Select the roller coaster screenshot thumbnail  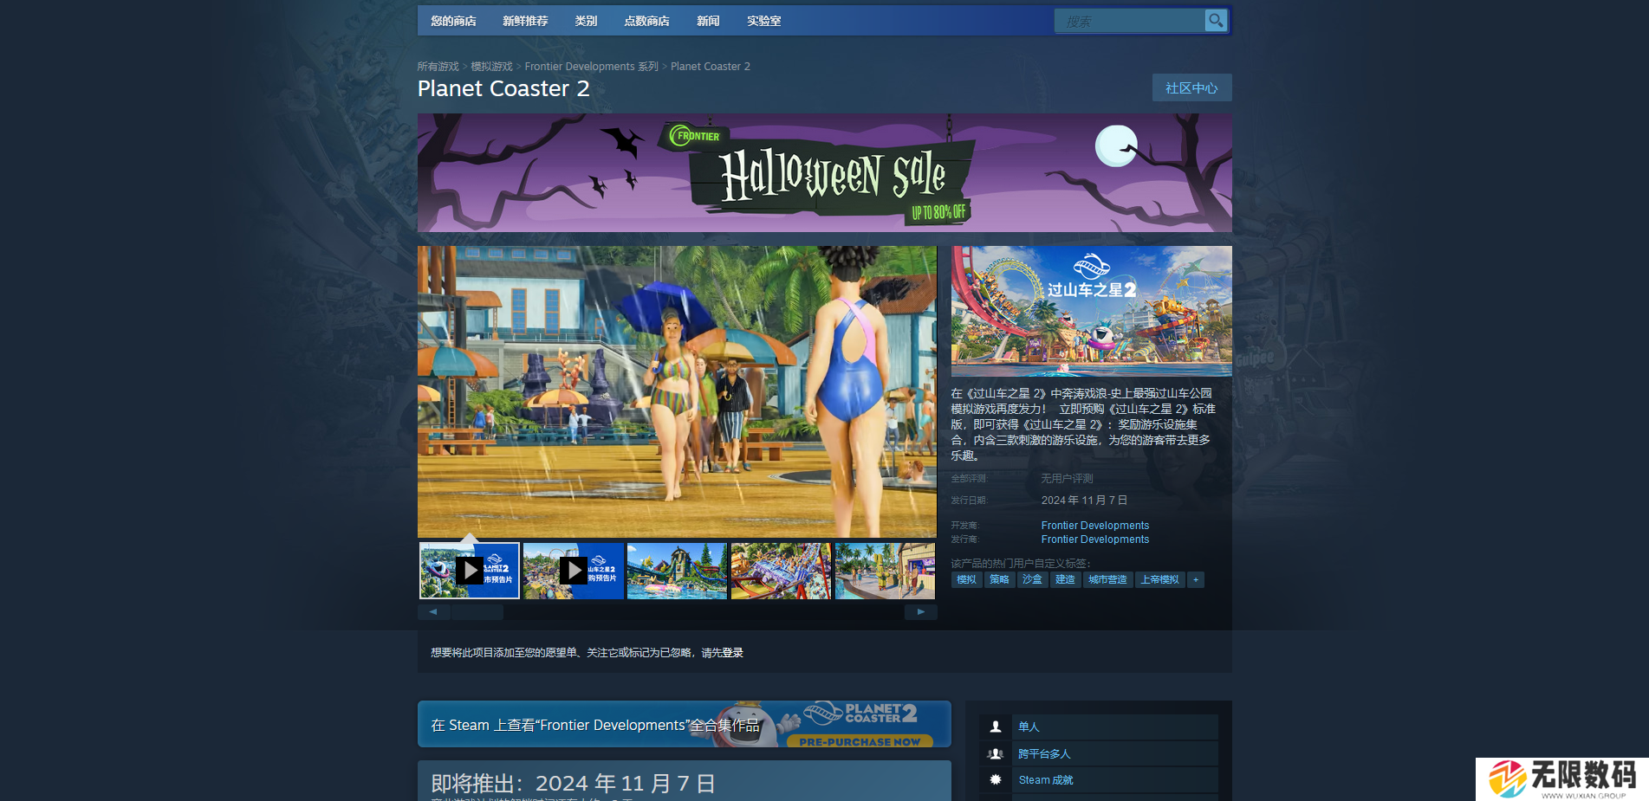[781, 571]
